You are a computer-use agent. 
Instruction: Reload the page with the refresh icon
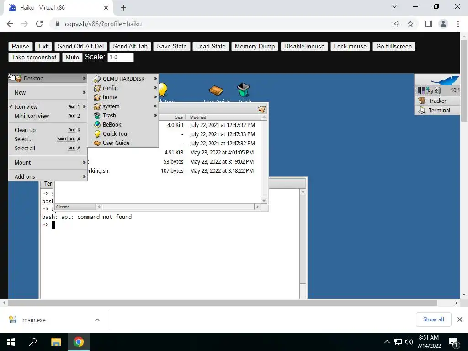(x=39, y=24)
